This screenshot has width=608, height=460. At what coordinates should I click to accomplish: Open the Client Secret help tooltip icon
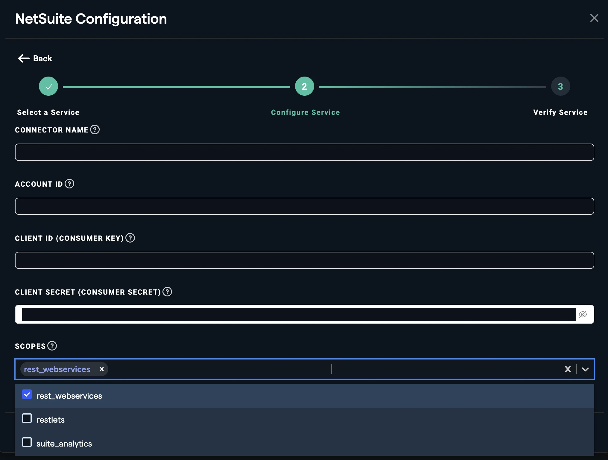(x=167, y=292)
